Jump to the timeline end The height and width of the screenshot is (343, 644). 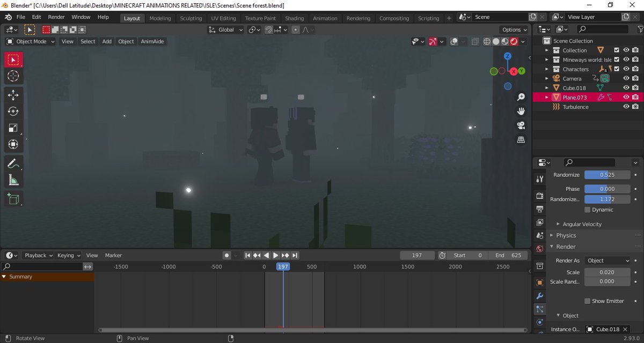(295, 256)
